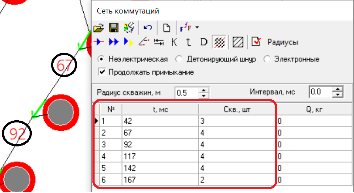This screenshot has height=193, width=354.
Task: Select table cell with value 142
Action: [x=160, y=168]
